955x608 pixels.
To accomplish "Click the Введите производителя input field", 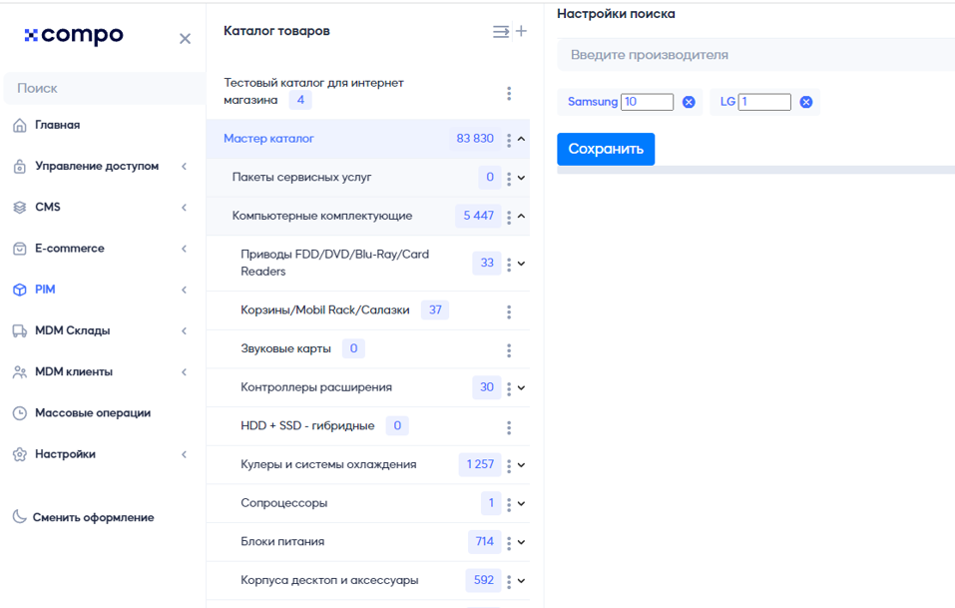I will pos(755,55).
